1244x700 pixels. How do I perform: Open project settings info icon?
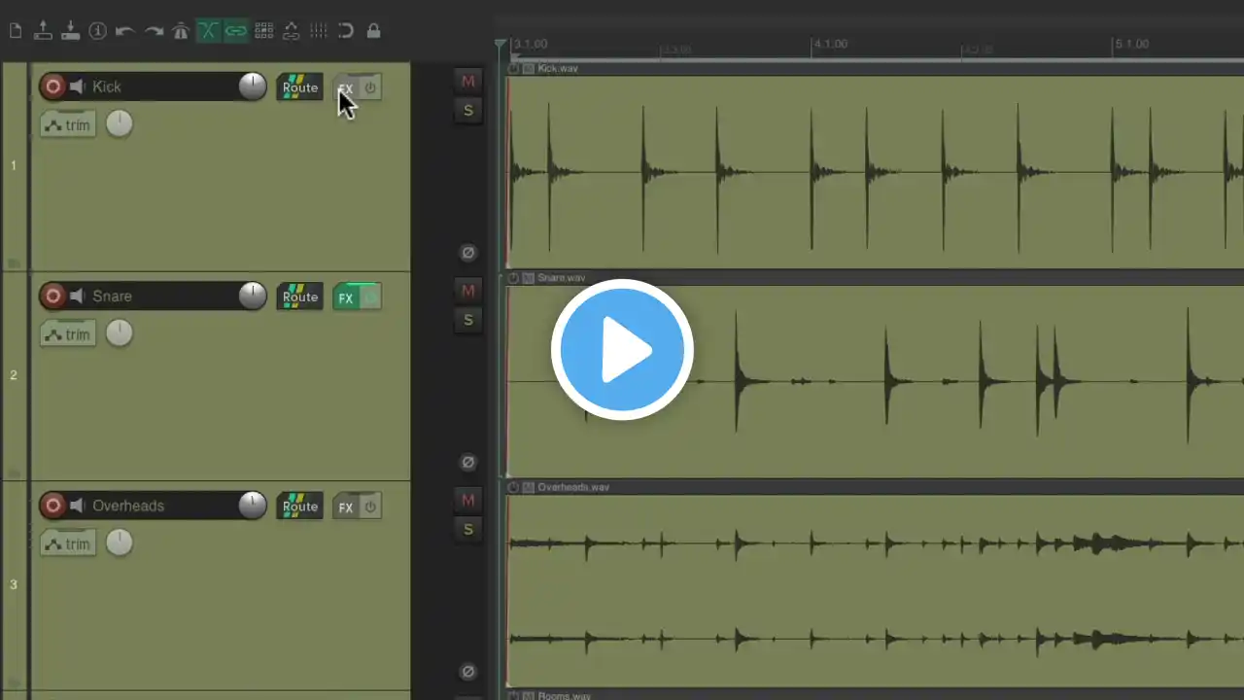click(97, 31)
